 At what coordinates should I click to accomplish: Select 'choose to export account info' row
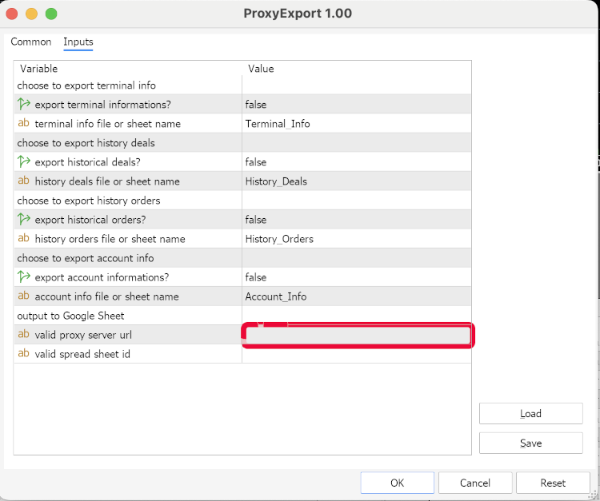[242, 258]
